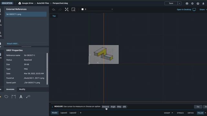
Task: Click the 'Mar 09, 2023, 10:03 AM' date value
Action: [34, 73]
